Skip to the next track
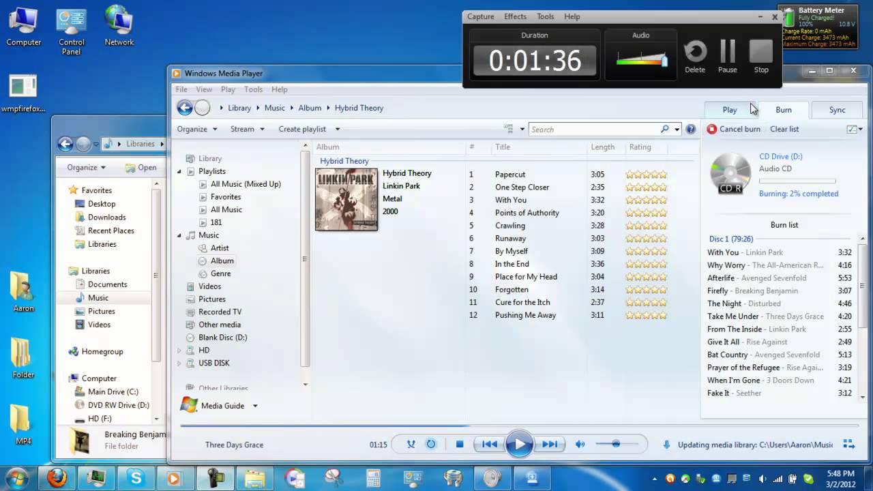 549,445
